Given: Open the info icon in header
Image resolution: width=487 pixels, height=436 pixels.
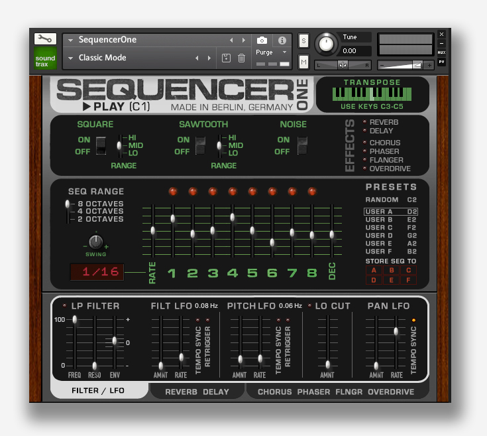Looking at the screenshot, I should point(282,40).
